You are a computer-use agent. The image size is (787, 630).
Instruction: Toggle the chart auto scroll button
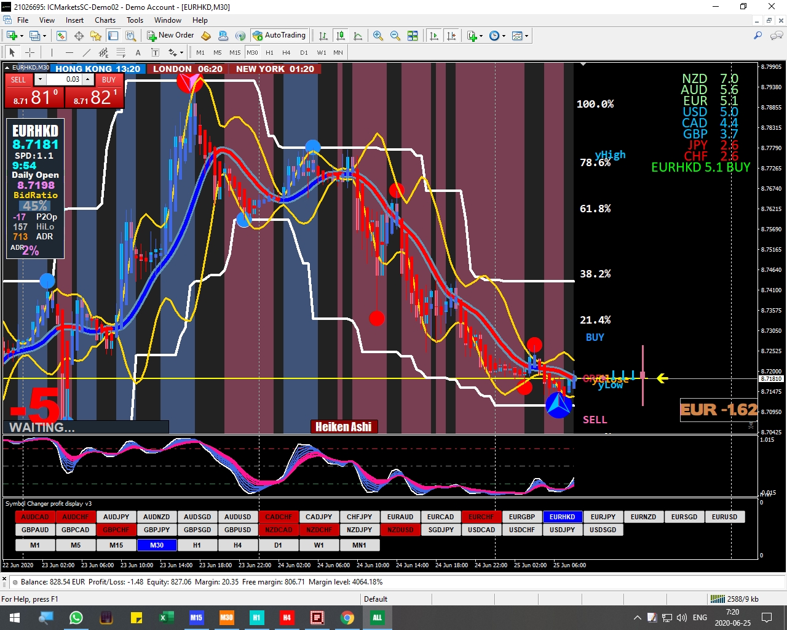(x=434, y=36)
